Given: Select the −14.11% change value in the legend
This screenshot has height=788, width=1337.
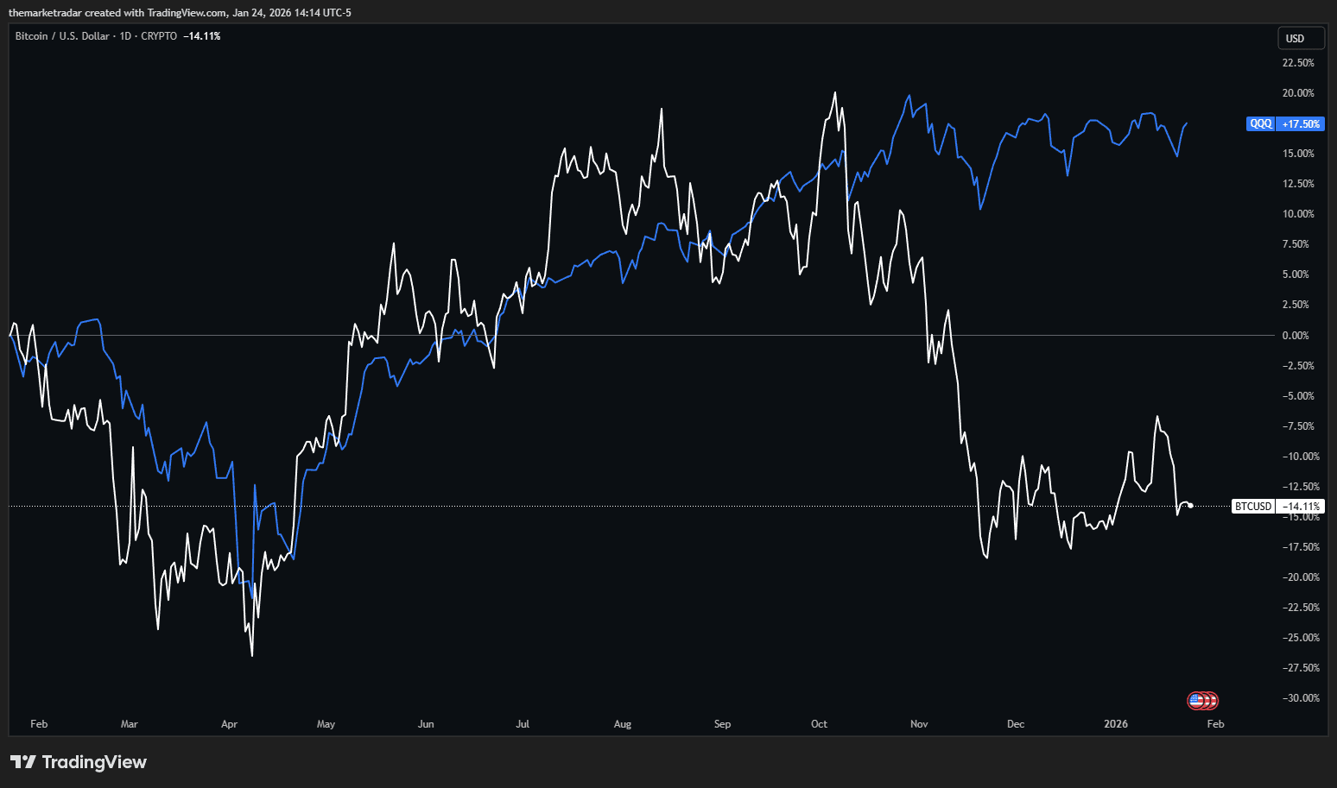Looking at the screenshot, I should (x=201, y=35).
